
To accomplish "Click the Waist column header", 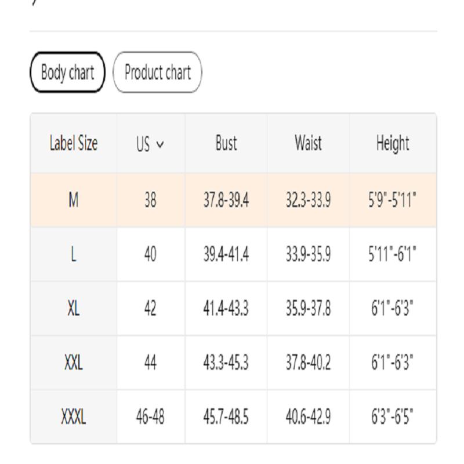I will coord(308,143).
